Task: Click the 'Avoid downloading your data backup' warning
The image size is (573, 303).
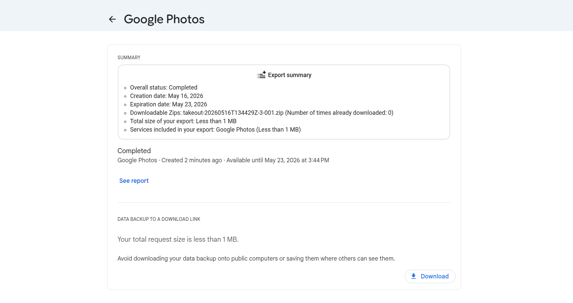Action: (256, 259)
